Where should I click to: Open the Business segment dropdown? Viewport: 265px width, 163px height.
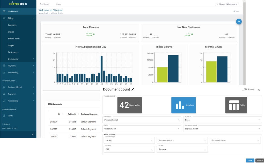pyautogui.click(x=182, y=140)
